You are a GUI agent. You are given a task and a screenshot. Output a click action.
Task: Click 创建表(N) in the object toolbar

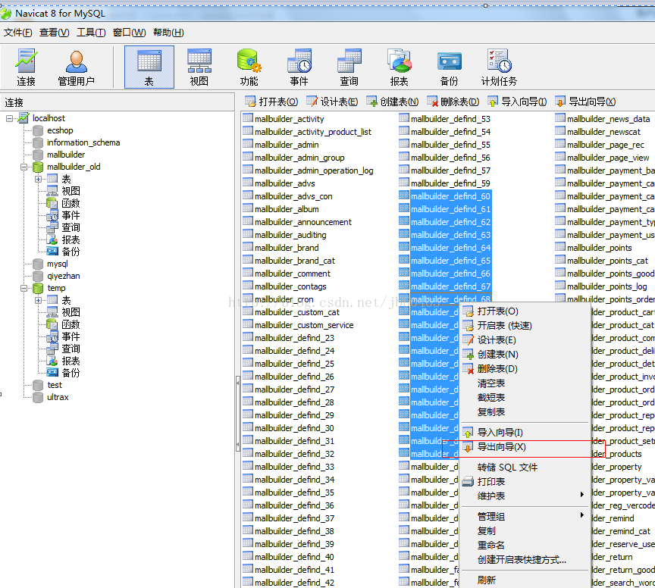point(393,102)
